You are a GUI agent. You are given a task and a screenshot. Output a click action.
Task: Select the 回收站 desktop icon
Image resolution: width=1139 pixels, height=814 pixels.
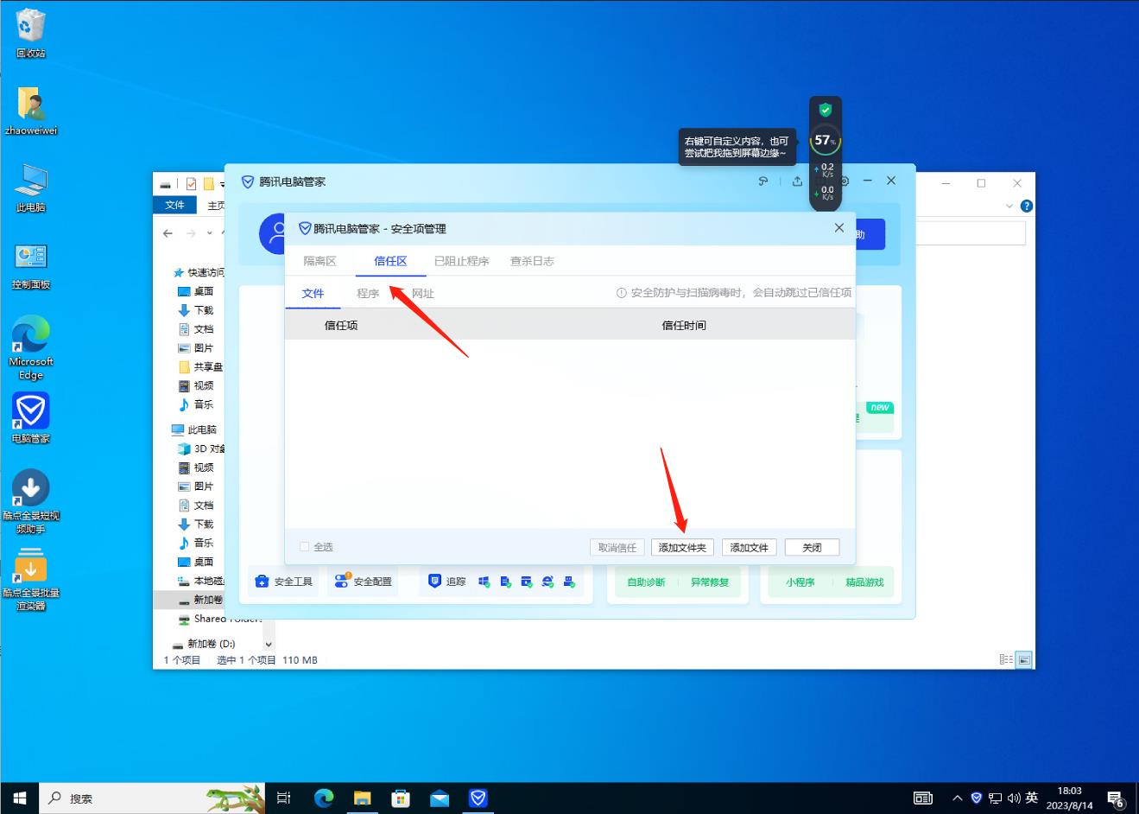tap(30, 34)
